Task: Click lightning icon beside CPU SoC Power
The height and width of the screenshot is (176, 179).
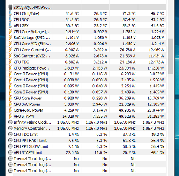Action: [x=10, y=104]
